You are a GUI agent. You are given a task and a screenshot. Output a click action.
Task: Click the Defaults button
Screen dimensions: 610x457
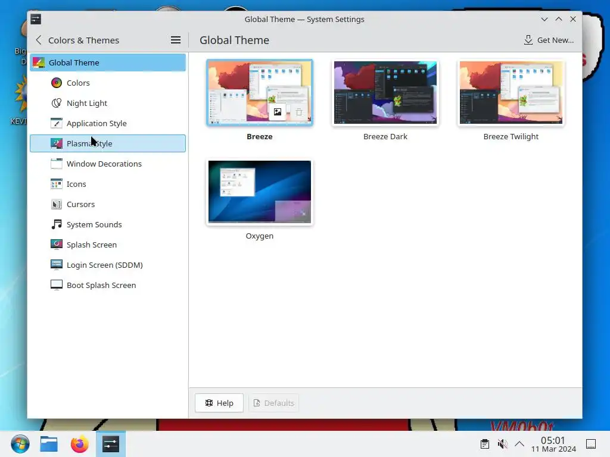[x=274, y=403]
